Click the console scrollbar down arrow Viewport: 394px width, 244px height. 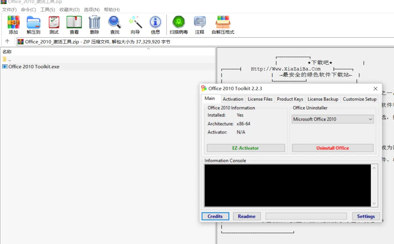pos(374,203)
